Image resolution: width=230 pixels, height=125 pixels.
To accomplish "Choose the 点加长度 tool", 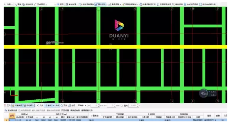I will point(28,4).
